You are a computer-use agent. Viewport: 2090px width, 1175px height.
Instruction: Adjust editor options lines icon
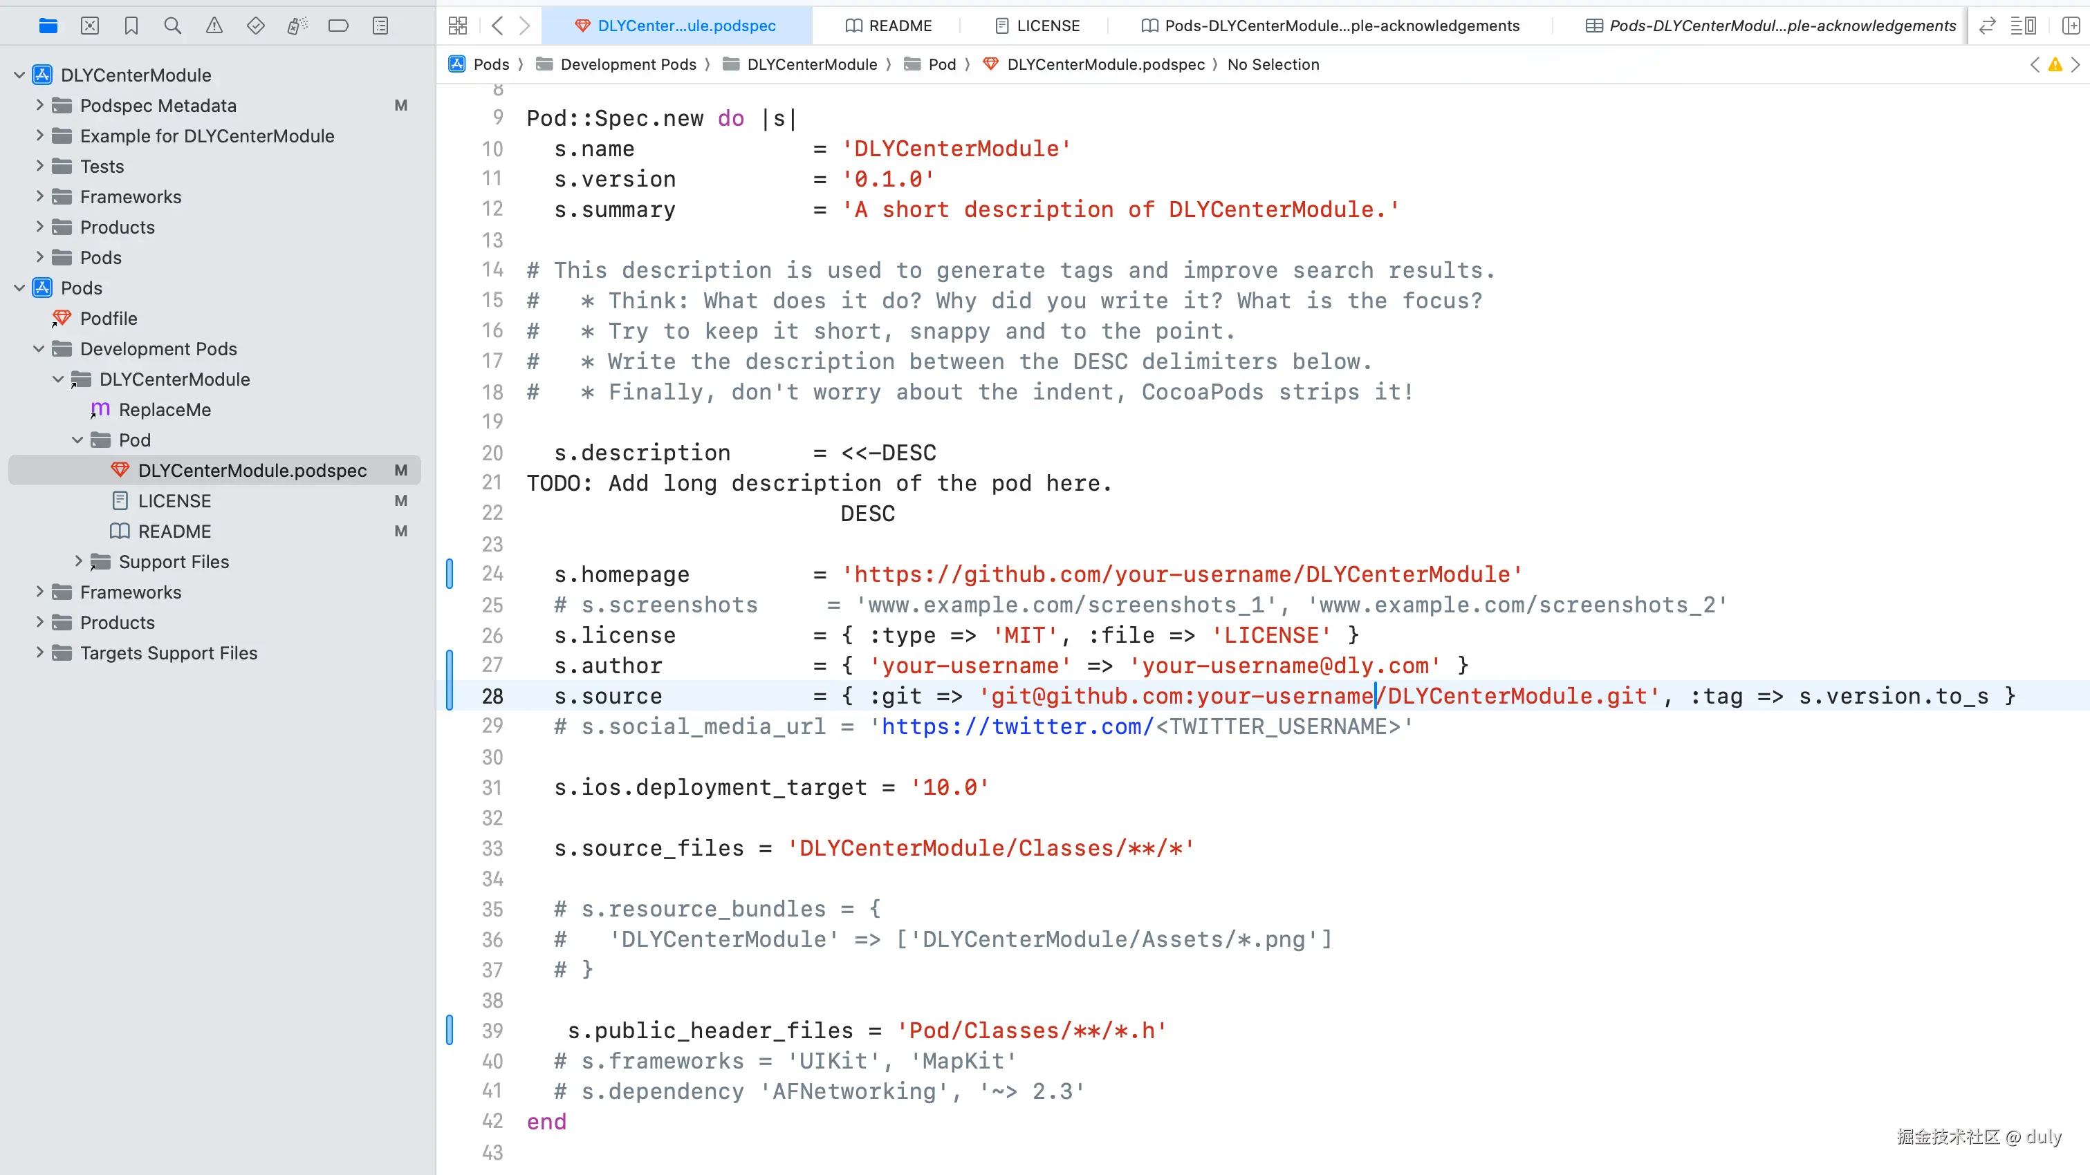[x=2023, y=26]
